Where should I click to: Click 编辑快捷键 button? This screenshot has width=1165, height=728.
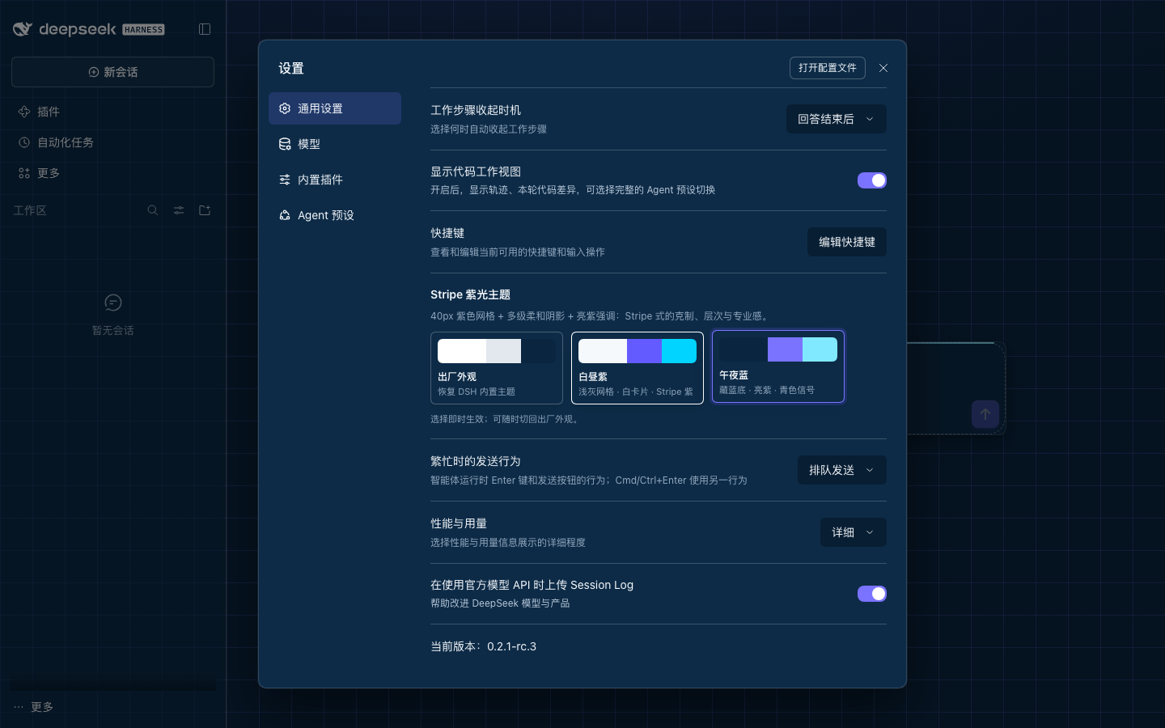pos(847,242)
